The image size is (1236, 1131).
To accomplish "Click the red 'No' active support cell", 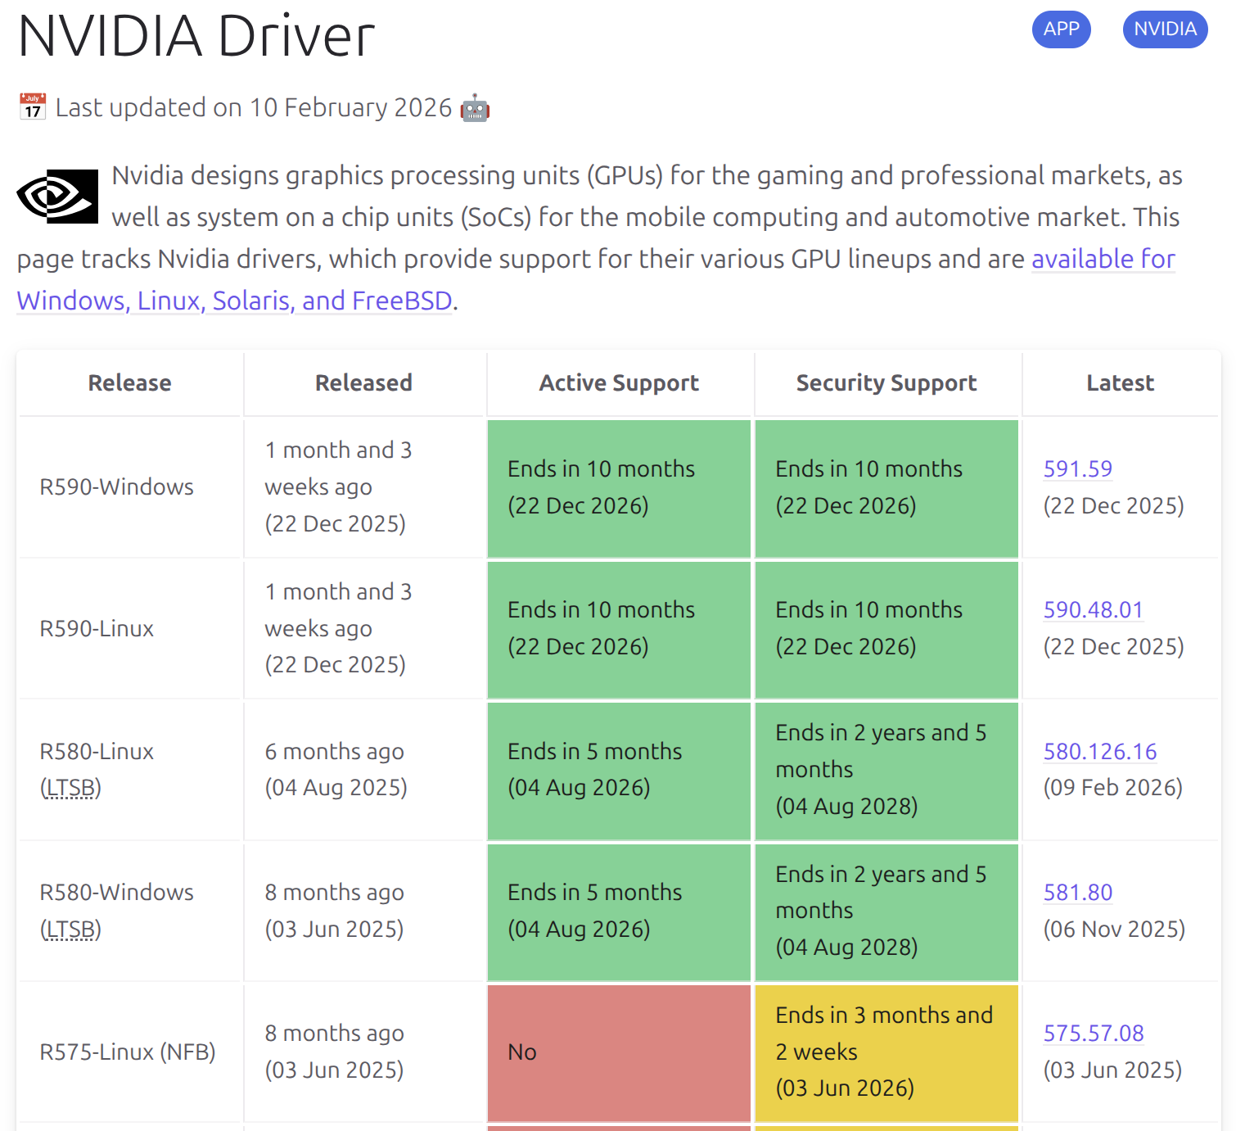I will (x=619, y=1052).
